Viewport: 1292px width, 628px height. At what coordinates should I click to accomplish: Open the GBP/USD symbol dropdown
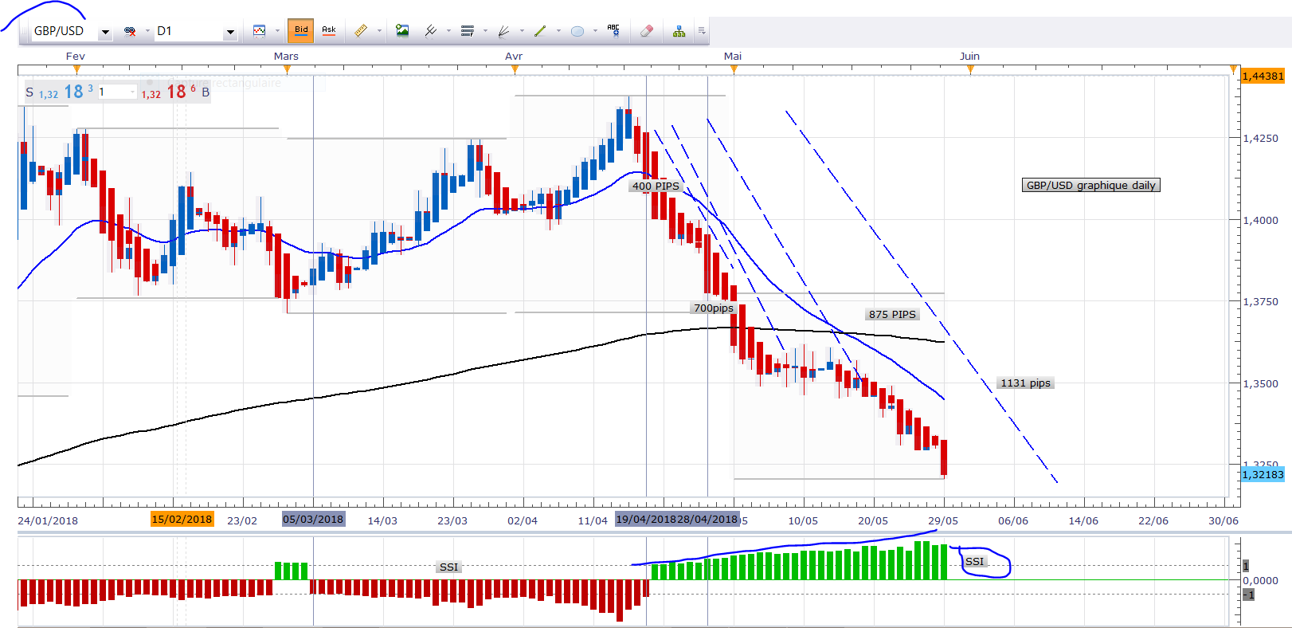click(105, 32)
